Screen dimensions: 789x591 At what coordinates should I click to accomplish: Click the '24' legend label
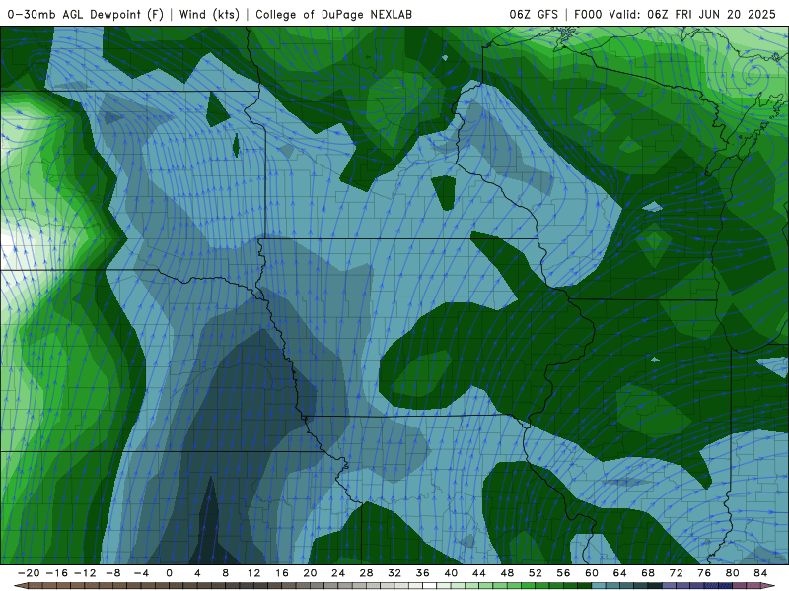(x=338, y=573)
